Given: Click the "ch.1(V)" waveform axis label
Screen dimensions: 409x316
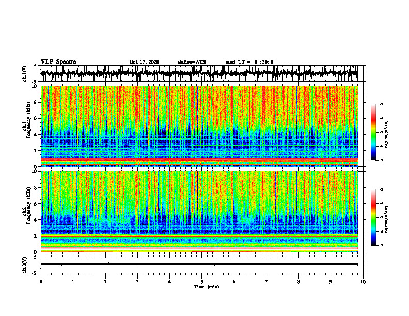Looking at the screenshot, I should [x=25, y=73].
